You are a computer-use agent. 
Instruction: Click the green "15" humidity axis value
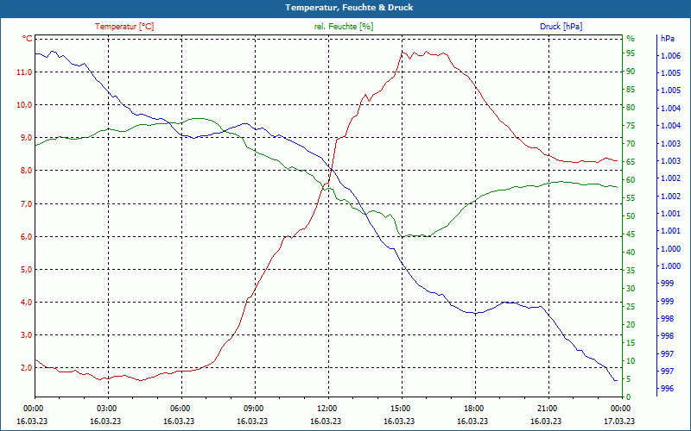(x=631, y=342)
